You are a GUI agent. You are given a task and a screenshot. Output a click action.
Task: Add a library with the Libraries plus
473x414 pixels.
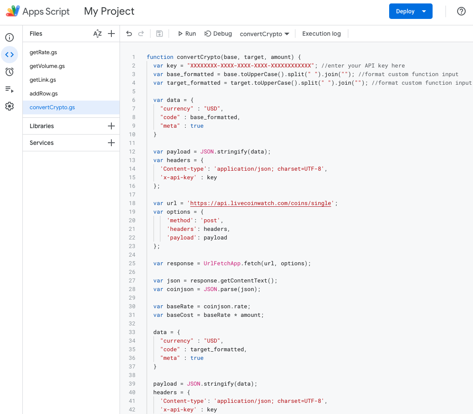coord(111,126)
